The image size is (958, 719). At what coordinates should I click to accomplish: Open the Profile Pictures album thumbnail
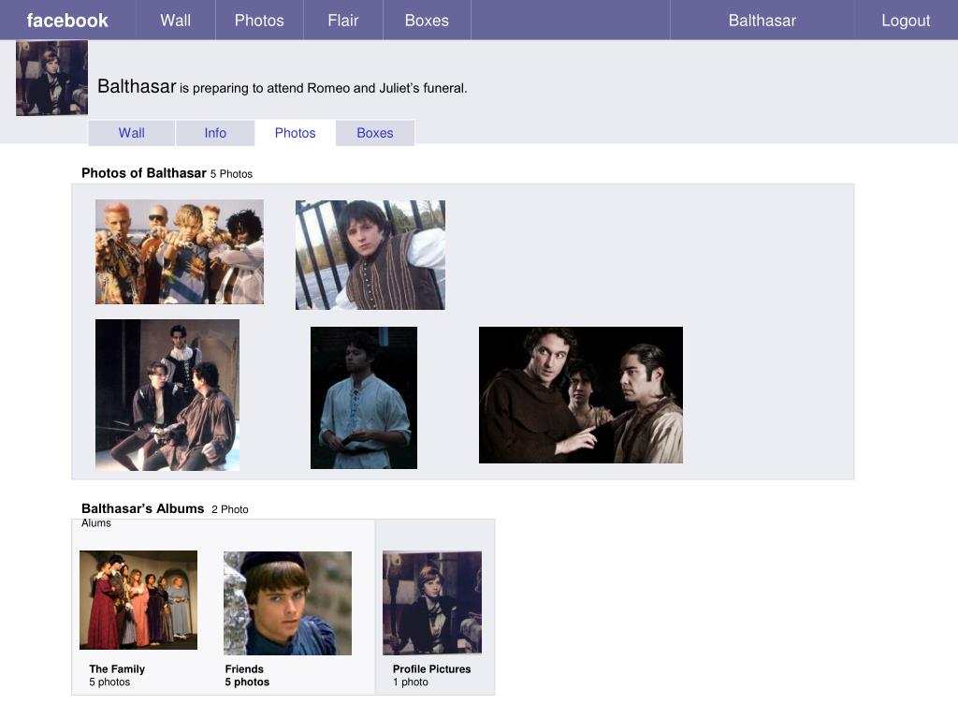point(432,603)
